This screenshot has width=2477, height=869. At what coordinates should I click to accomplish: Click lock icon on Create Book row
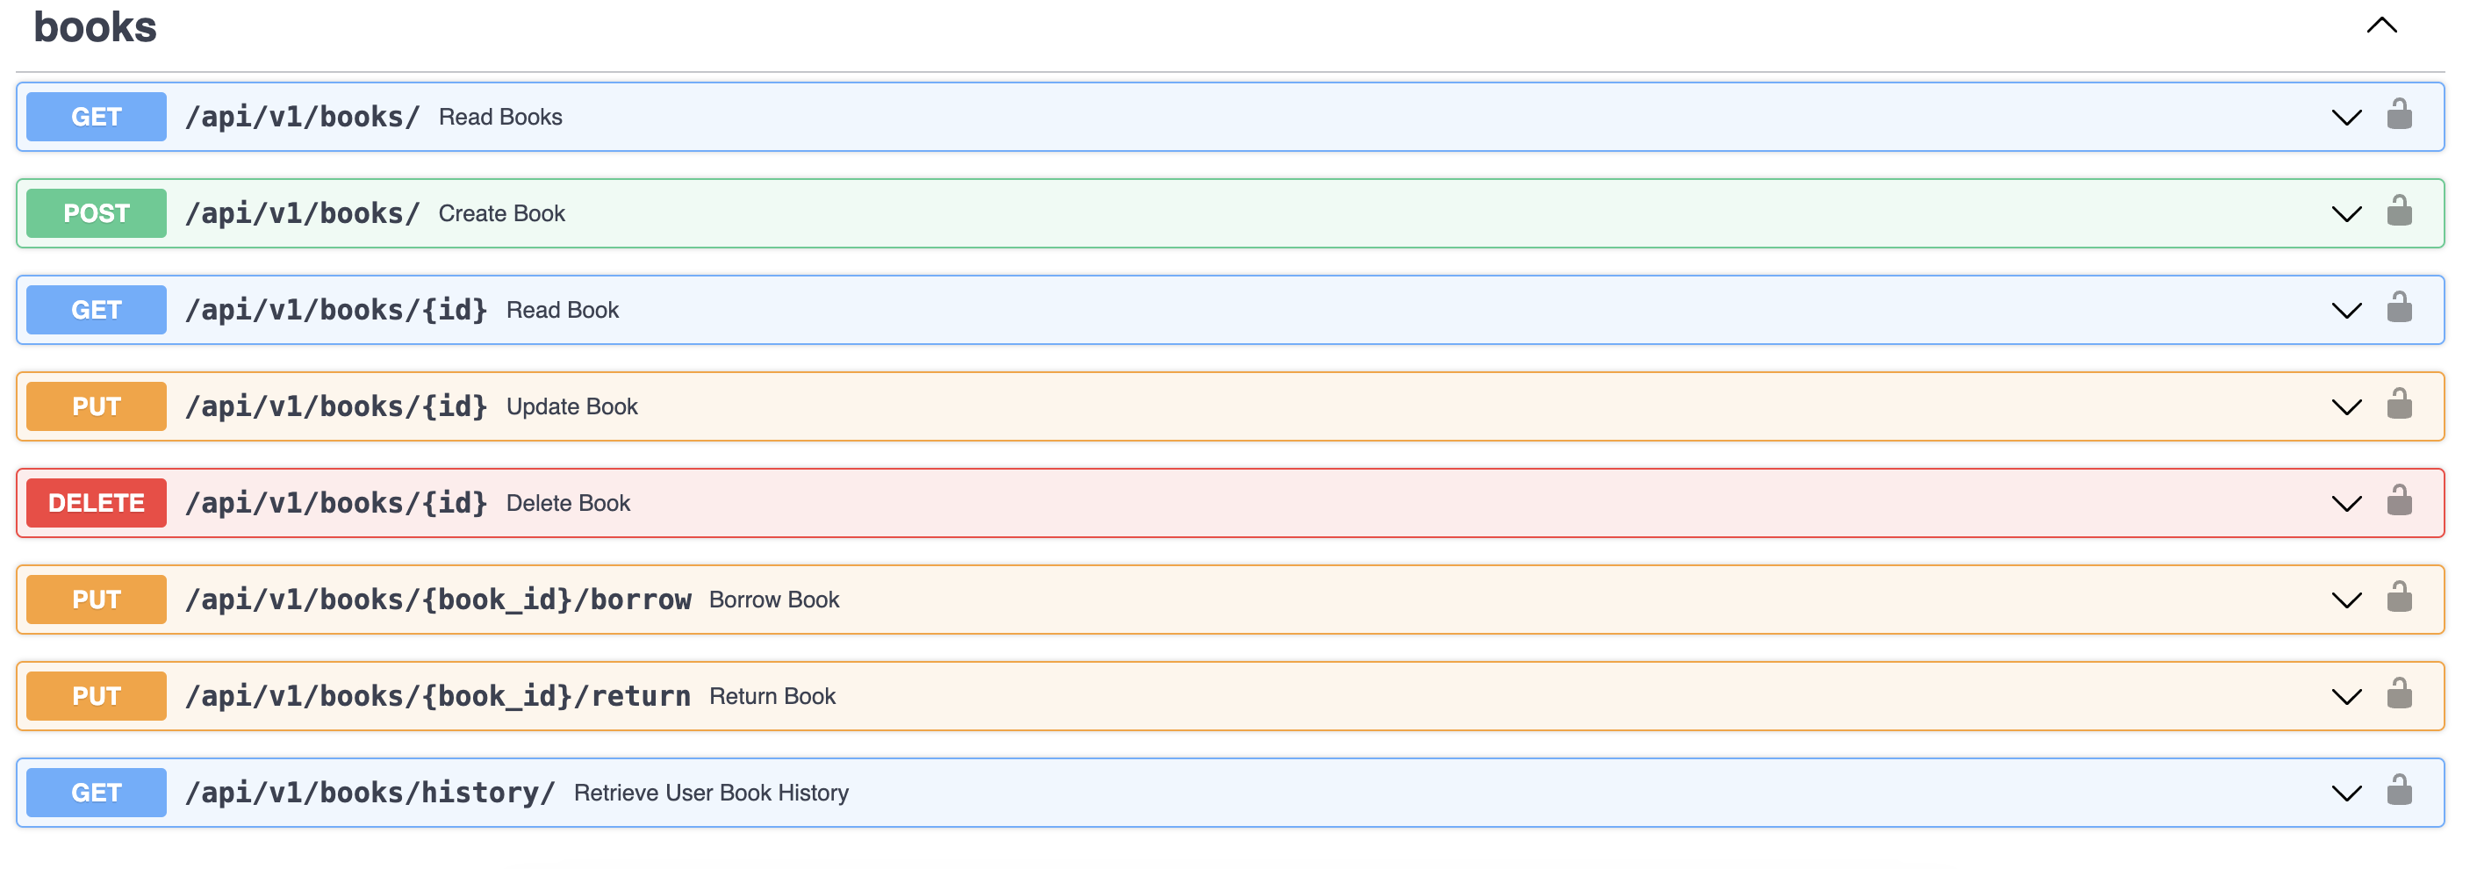[2399, 211]
